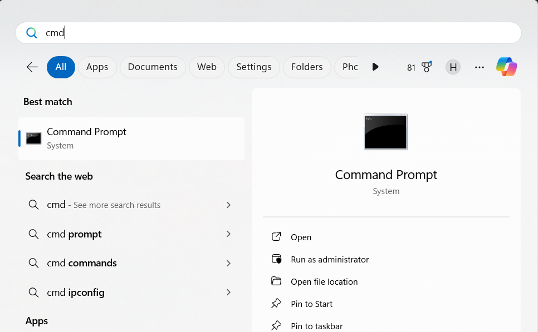Launch Copilot via colorful icon
Image resolution: width=538 pixels, height=332 pixels.
(506, 67)
